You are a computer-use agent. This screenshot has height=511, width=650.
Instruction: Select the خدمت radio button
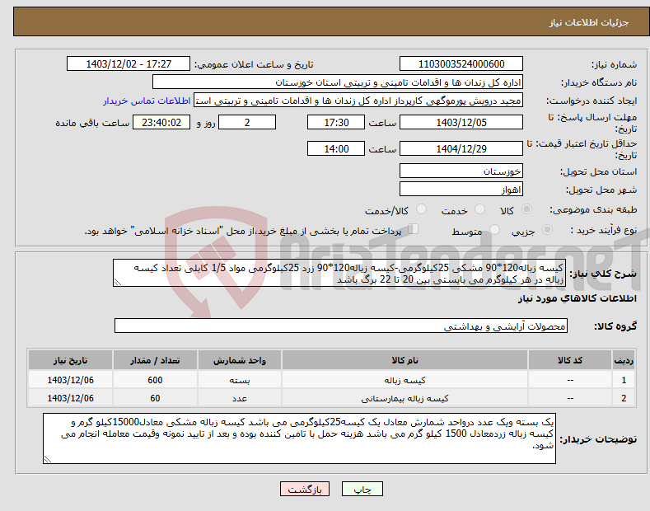click(x=479, y=209)
